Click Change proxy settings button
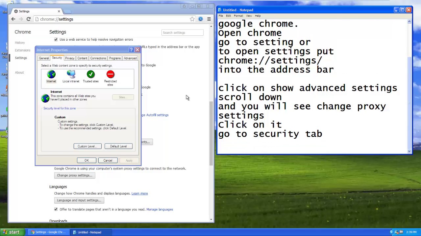 point(75,175)
